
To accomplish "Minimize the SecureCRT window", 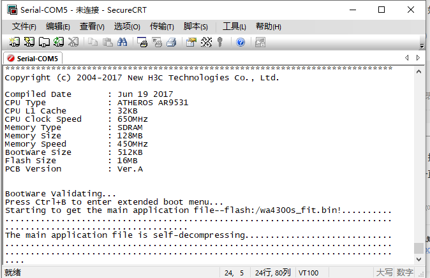I will click(x=353, y=10).
